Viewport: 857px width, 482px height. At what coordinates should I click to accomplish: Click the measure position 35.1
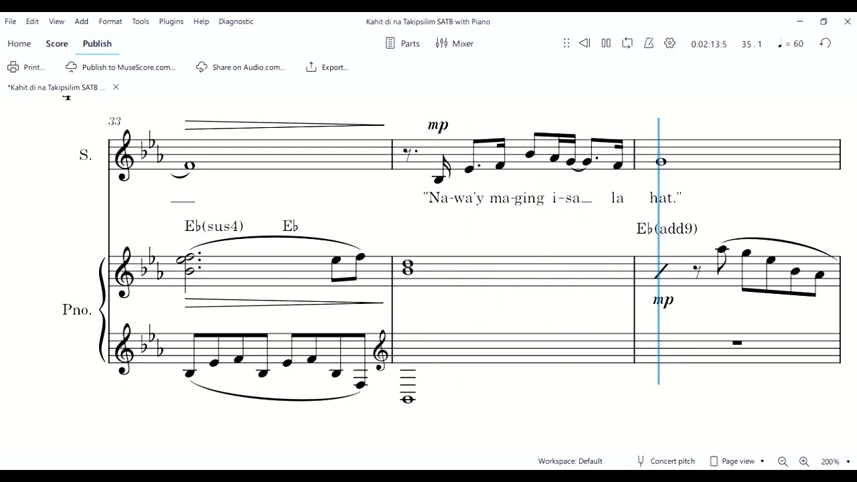[751, 44]
